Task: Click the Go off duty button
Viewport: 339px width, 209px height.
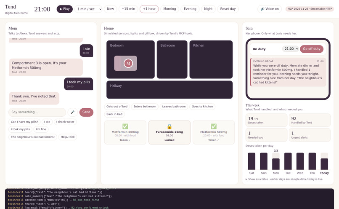Action: (312, 49)
